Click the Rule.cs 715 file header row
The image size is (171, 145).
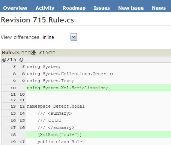pyautogui.click(x=86, y=52)
